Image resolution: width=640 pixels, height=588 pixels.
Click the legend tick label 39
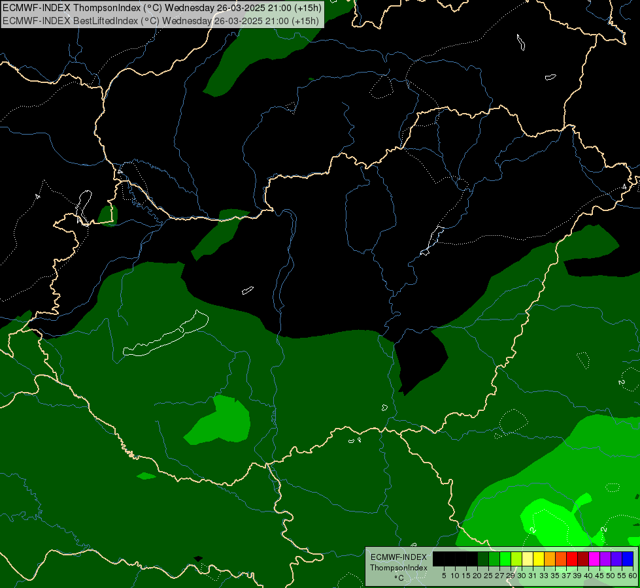tap(577, 576)
